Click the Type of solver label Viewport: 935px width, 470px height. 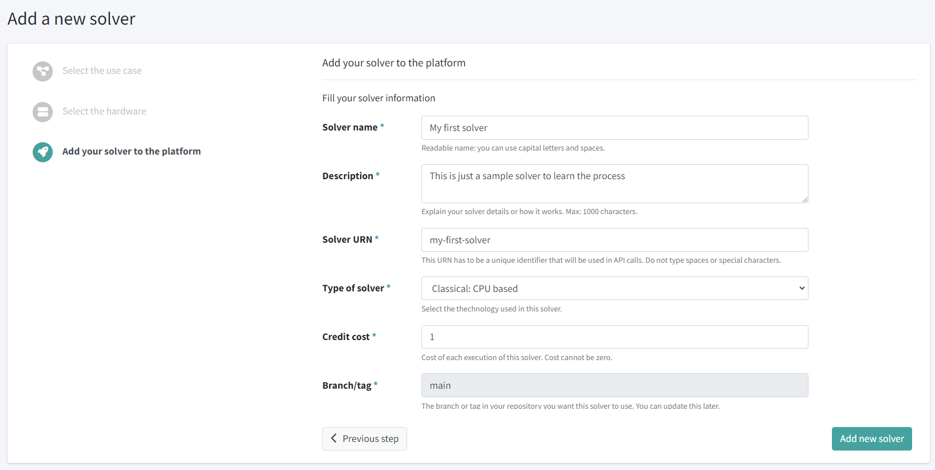coord(353,289)
